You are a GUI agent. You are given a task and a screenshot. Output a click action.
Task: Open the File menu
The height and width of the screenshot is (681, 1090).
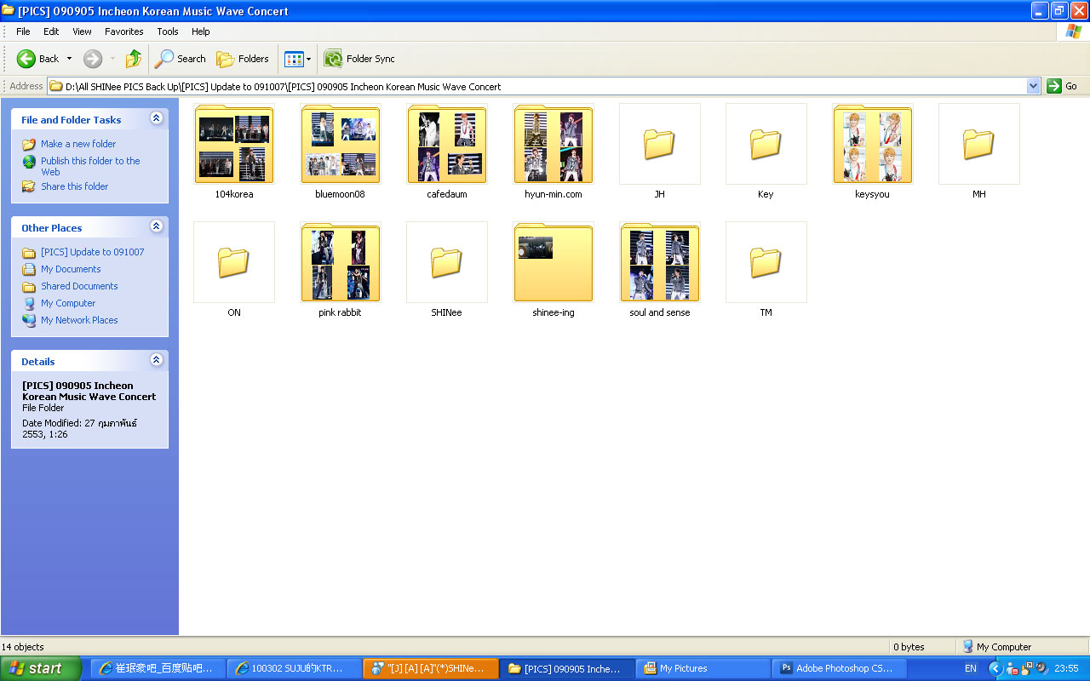(x=23, y=31)
